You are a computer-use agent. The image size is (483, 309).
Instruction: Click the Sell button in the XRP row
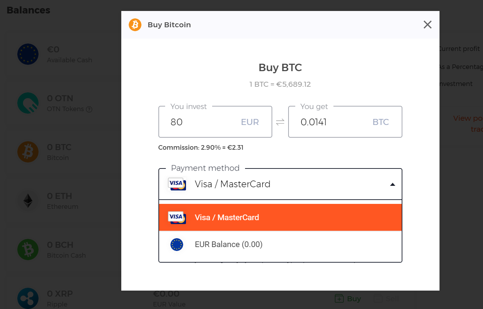click(x=386, y=299)
